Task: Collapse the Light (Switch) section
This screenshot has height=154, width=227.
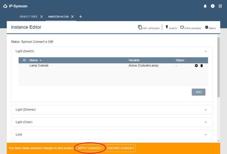Action: tap(206, 51)
